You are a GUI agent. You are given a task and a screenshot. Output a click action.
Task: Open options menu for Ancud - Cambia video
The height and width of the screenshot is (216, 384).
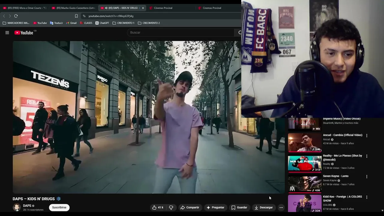point(367,136)
